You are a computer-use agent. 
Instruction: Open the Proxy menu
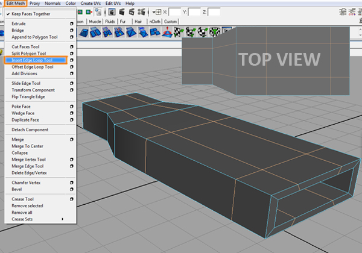pyautogui.click(x=34, y=3)
